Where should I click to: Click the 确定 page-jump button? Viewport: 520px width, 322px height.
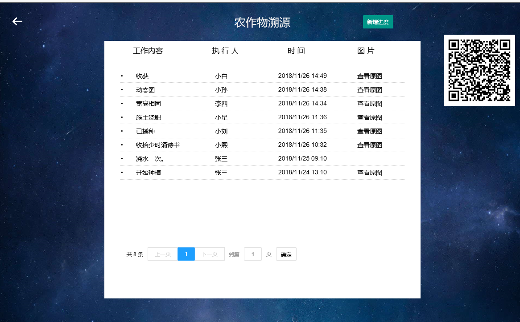tap(286, 254)
